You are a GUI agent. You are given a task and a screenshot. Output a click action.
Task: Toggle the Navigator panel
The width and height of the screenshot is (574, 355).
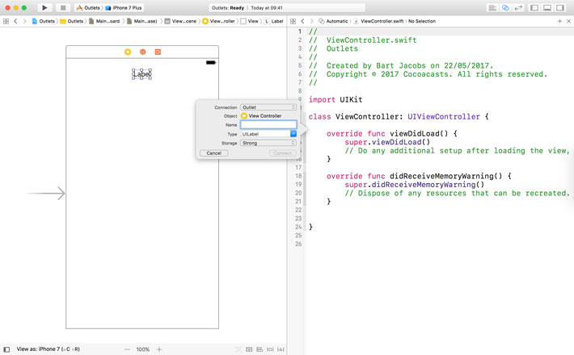coord(534,8)
